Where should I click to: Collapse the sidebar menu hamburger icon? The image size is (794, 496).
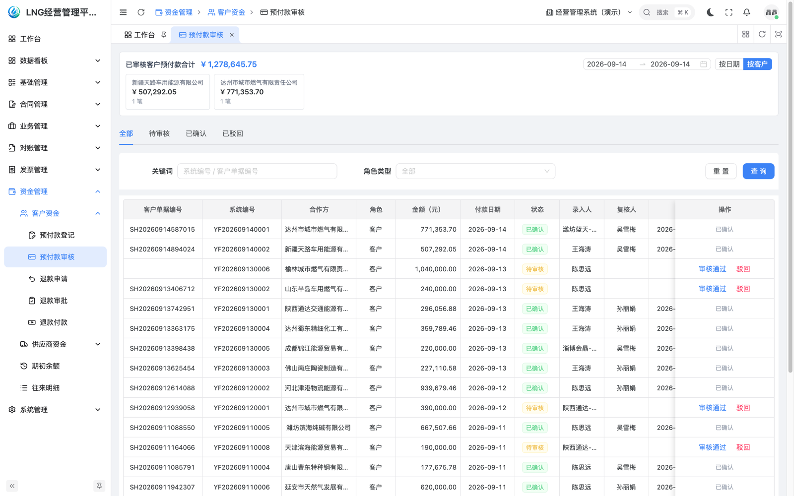tap(123, 12)
